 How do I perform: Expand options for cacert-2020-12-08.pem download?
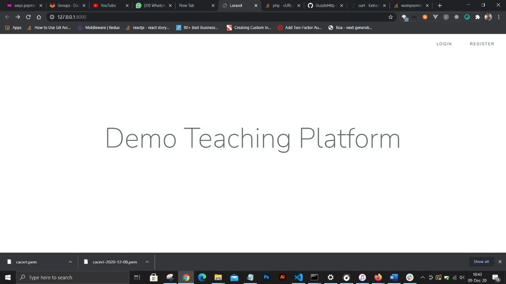point(147,262)
